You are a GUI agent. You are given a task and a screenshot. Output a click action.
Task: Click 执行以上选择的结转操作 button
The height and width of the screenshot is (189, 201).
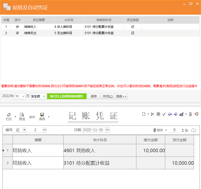(67, 96)
